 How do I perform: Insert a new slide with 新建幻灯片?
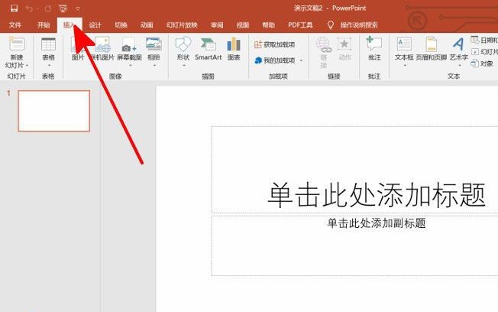pos(16,50)
